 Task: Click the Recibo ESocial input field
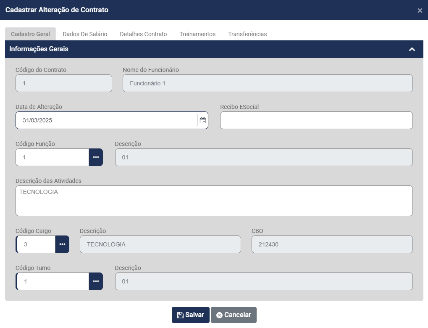click(316, 120)
